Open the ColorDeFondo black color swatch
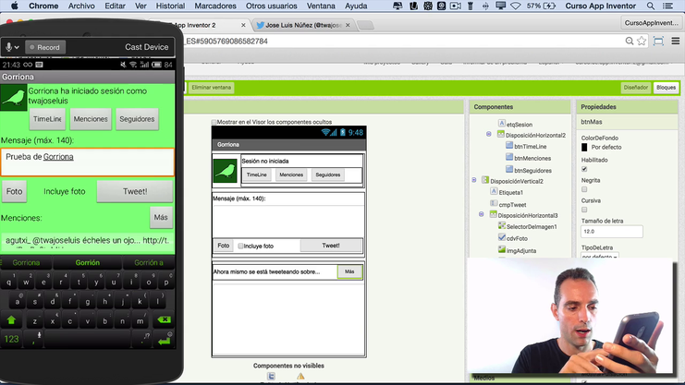 pos(584,148)
